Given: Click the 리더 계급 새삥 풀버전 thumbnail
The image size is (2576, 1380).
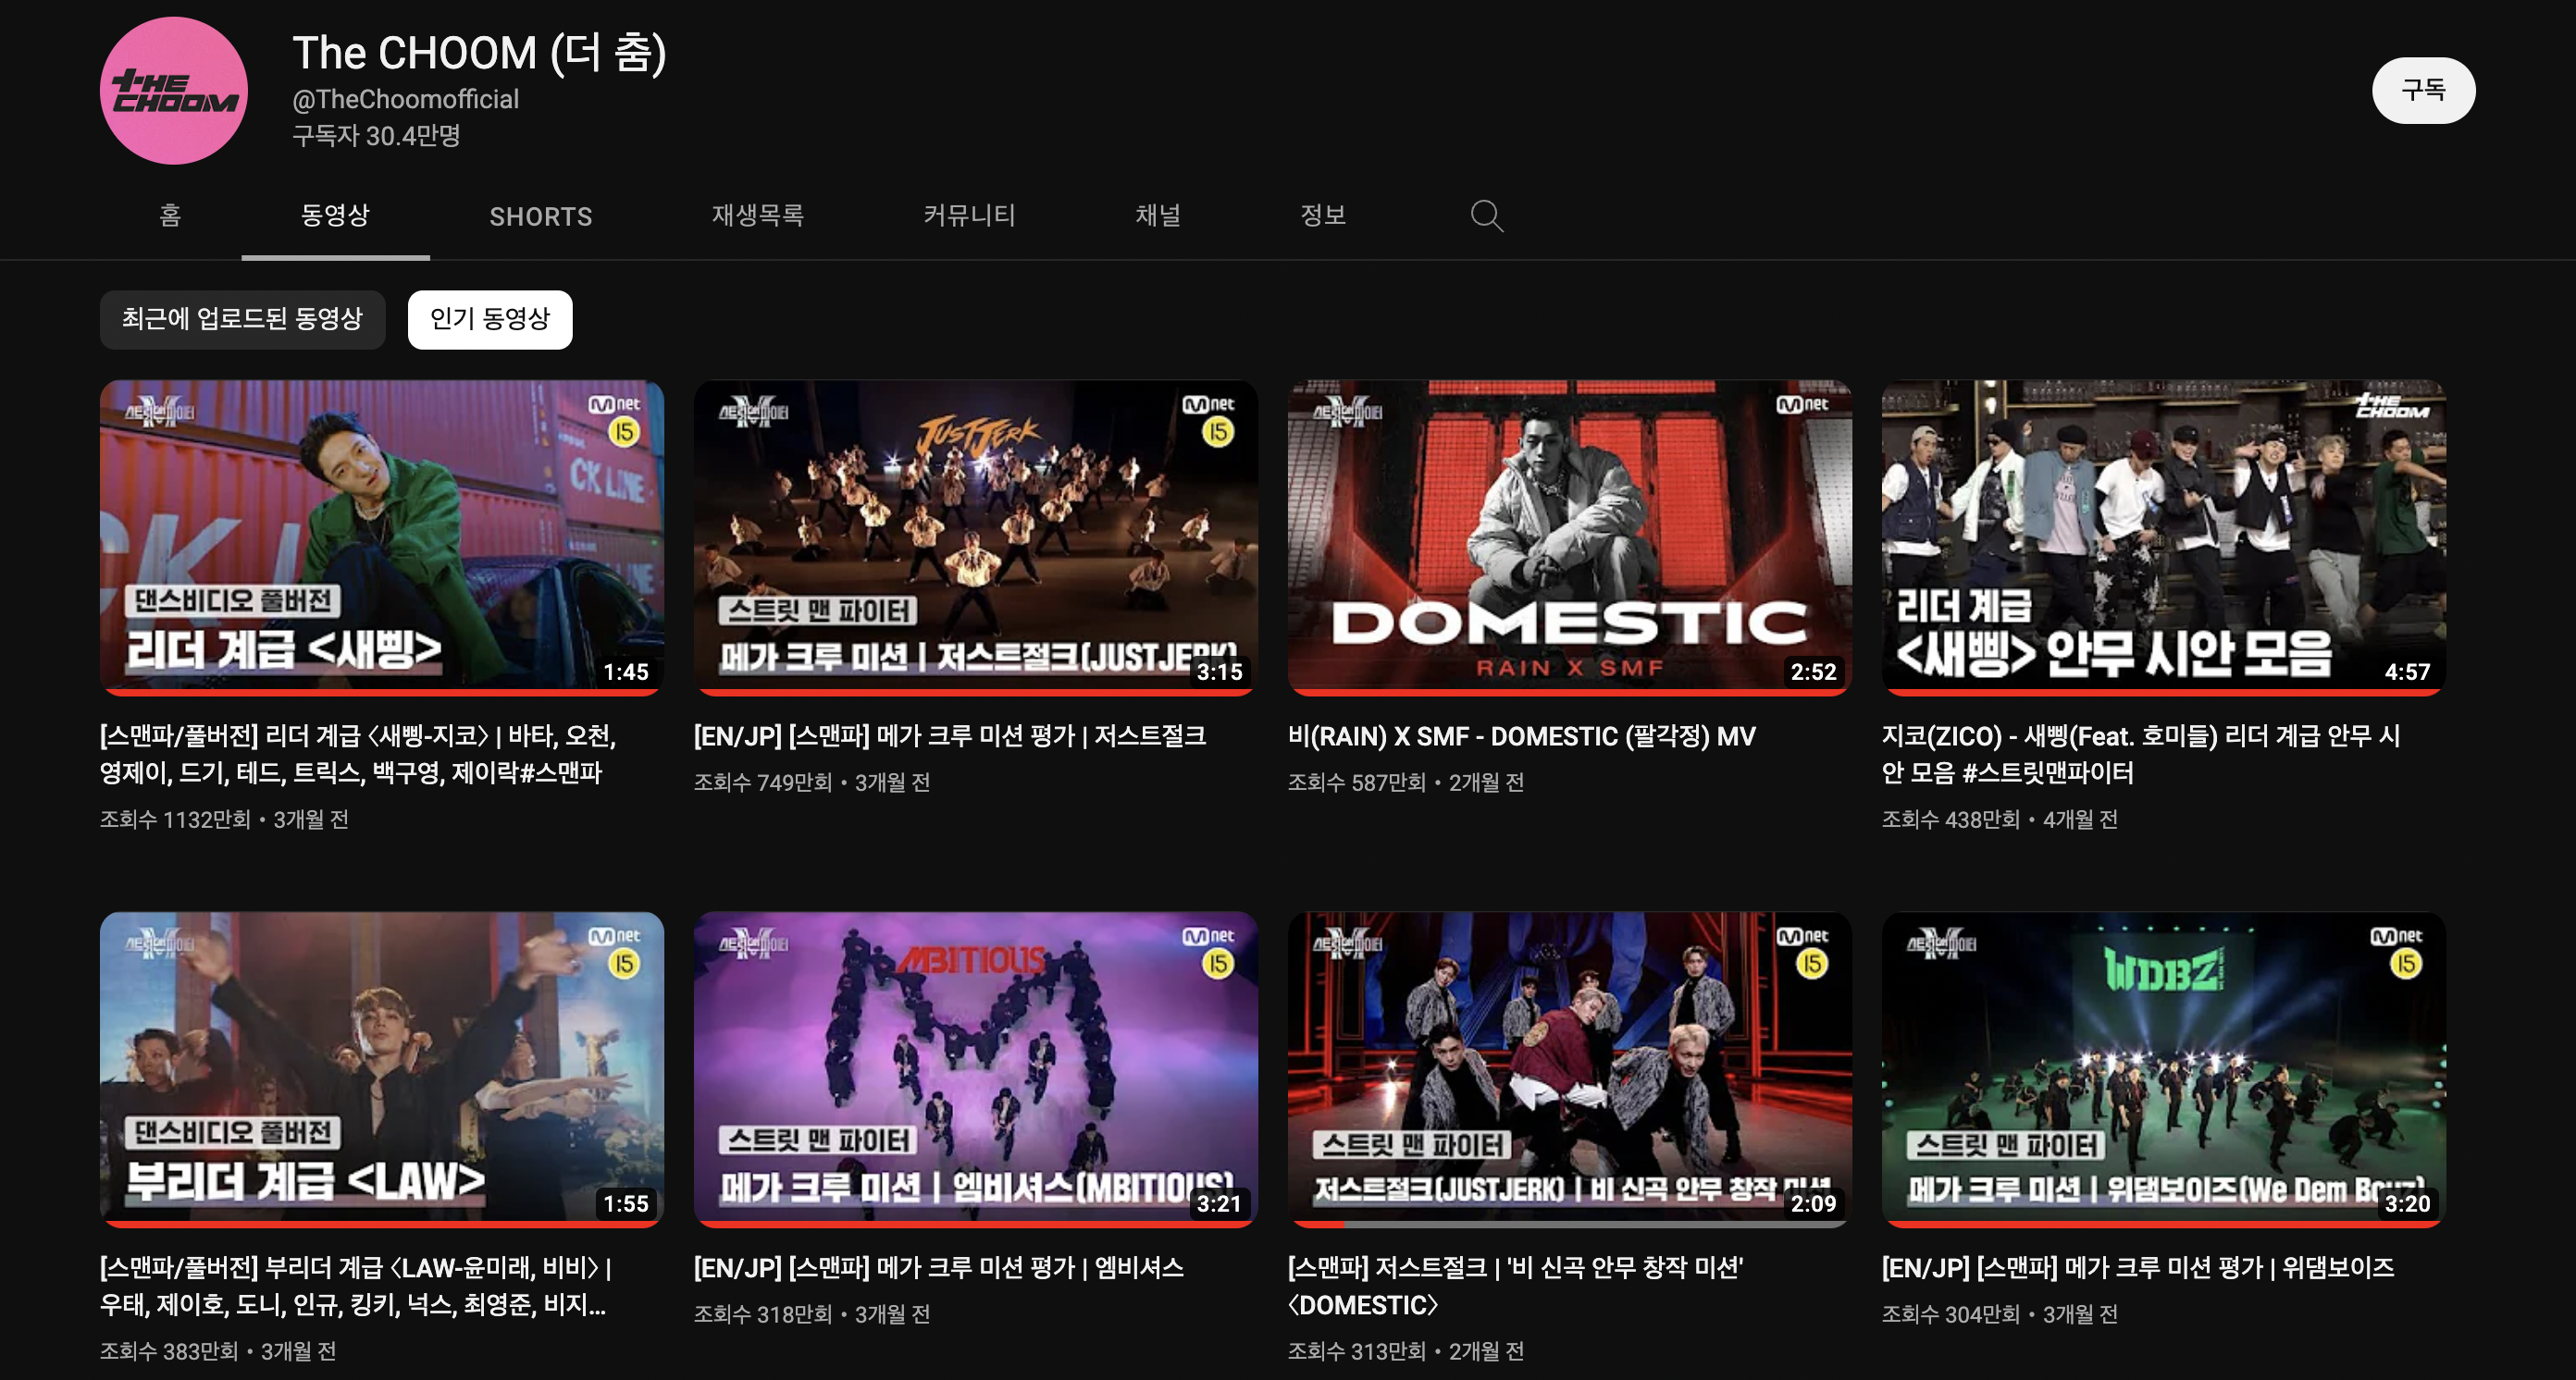Looking at the screenshot, I should click(x=381, y=535).
